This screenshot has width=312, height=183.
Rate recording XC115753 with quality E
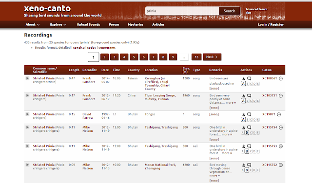(x=258, y=151)
